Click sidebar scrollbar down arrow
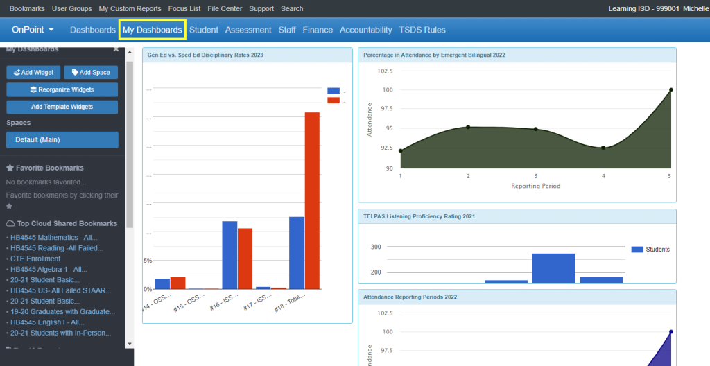The image size is (710, 366). 130,344
